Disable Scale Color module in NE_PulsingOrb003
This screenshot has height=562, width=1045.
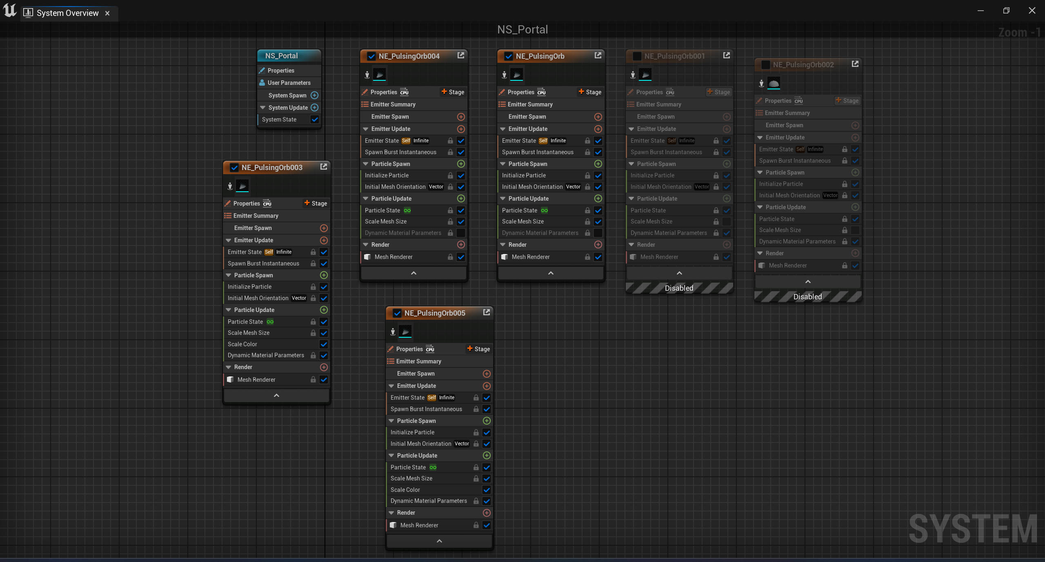pos(324,344)
